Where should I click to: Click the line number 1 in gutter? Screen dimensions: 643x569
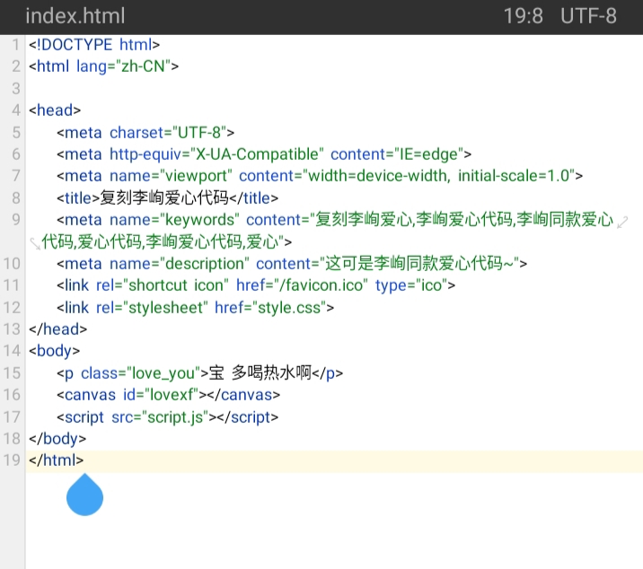click(x=15, y=45)
